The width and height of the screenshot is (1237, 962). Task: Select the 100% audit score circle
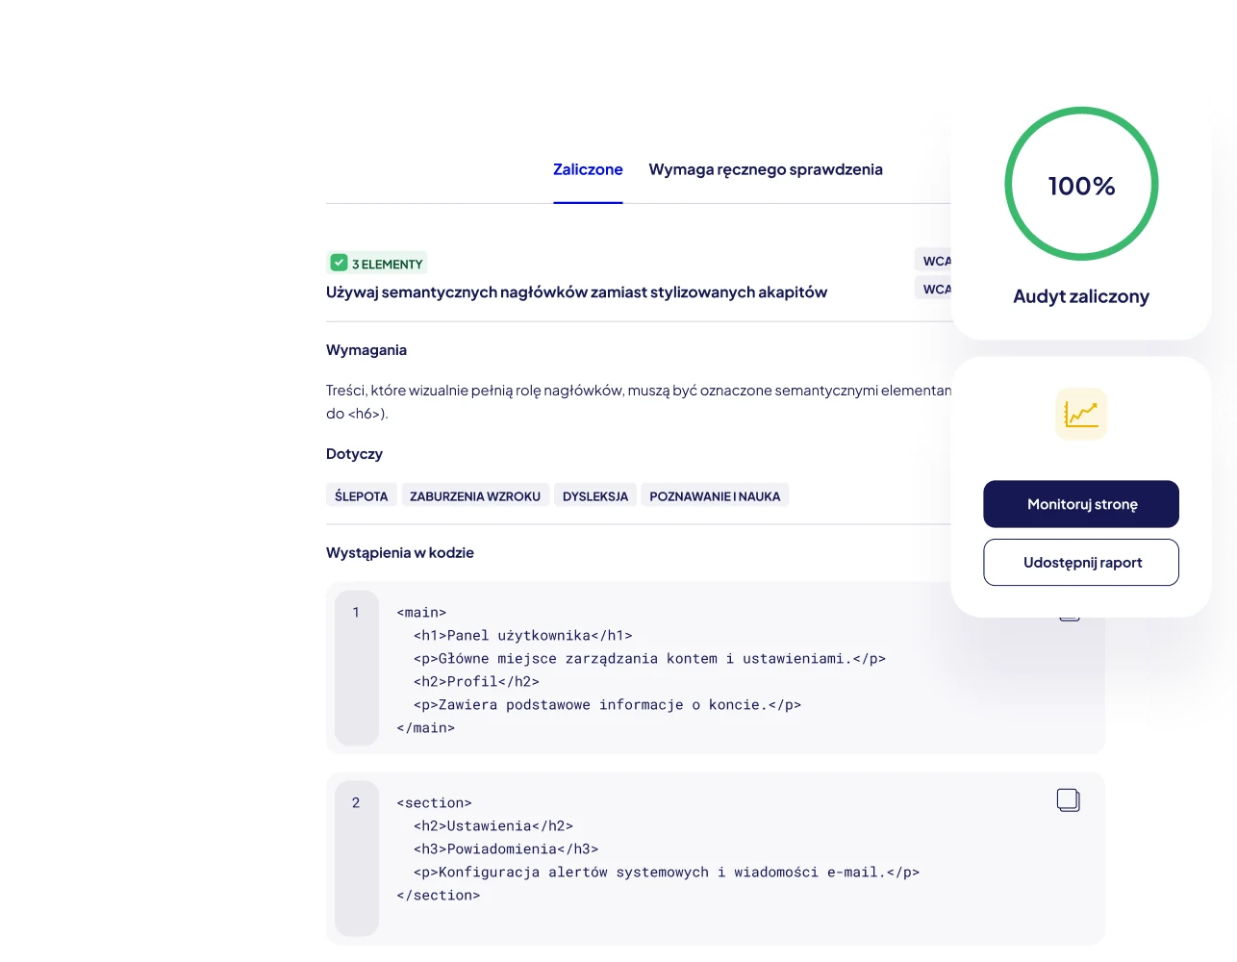click(1081, 184)
